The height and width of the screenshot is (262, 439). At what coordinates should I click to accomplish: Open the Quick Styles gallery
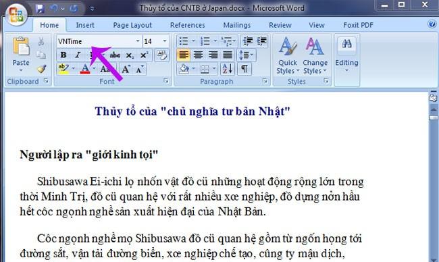[x=288, y=55]
